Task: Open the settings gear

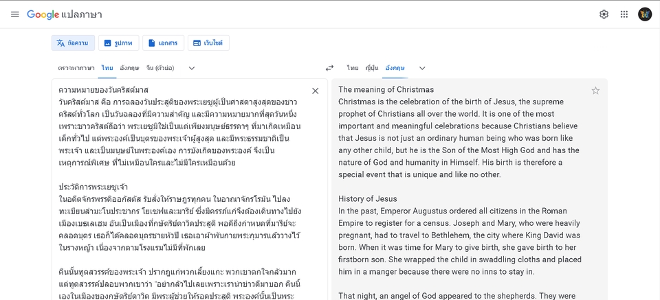Action: (x=604, y=14)
